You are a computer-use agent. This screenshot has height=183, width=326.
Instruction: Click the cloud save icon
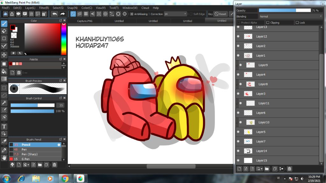coord(5,14)
